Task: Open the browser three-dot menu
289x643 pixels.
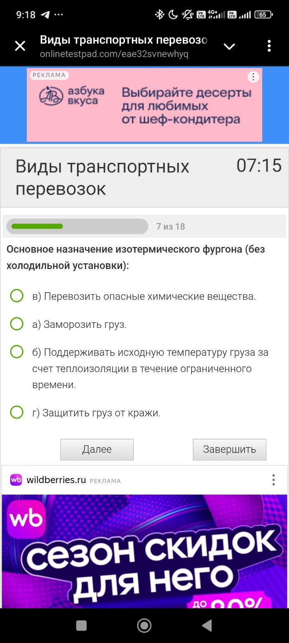Action: point(269,46)
